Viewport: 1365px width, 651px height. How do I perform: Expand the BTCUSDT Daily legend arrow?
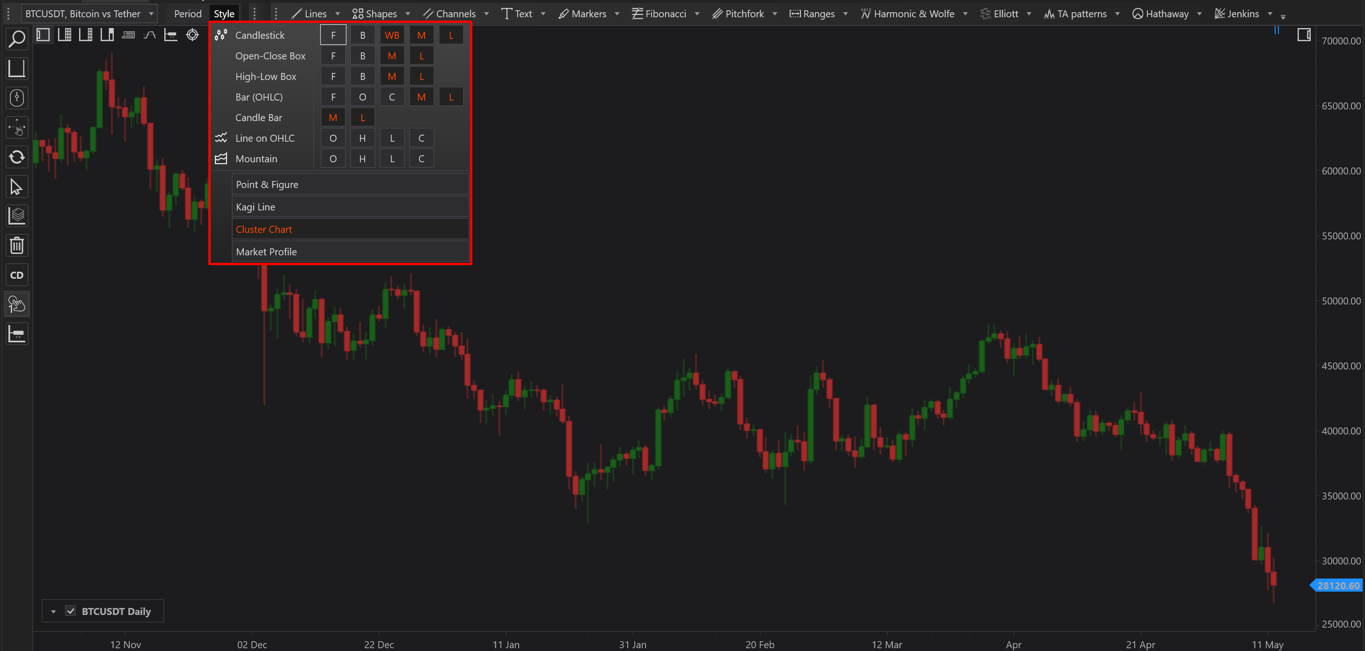pos(53,611)
